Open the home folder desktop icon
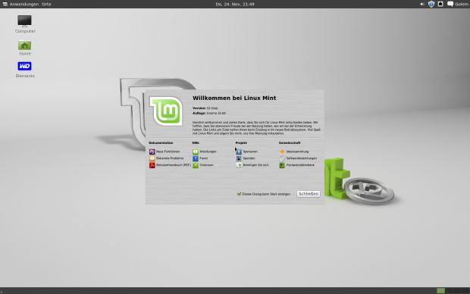The width and height of the screenshot is (470, 294). pos(24,45)
